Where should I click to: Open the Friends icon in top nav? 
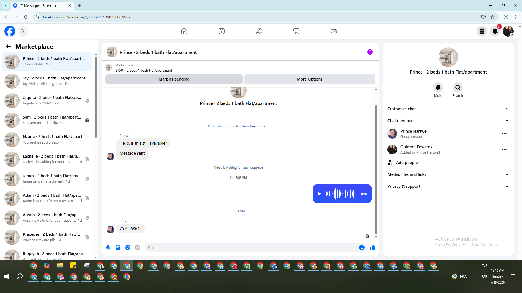pyautogui.click(x=259, y=31)
